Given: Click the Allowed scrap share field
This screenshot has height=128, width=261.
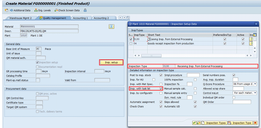Looking at the screenshot, I should [238, 89].
